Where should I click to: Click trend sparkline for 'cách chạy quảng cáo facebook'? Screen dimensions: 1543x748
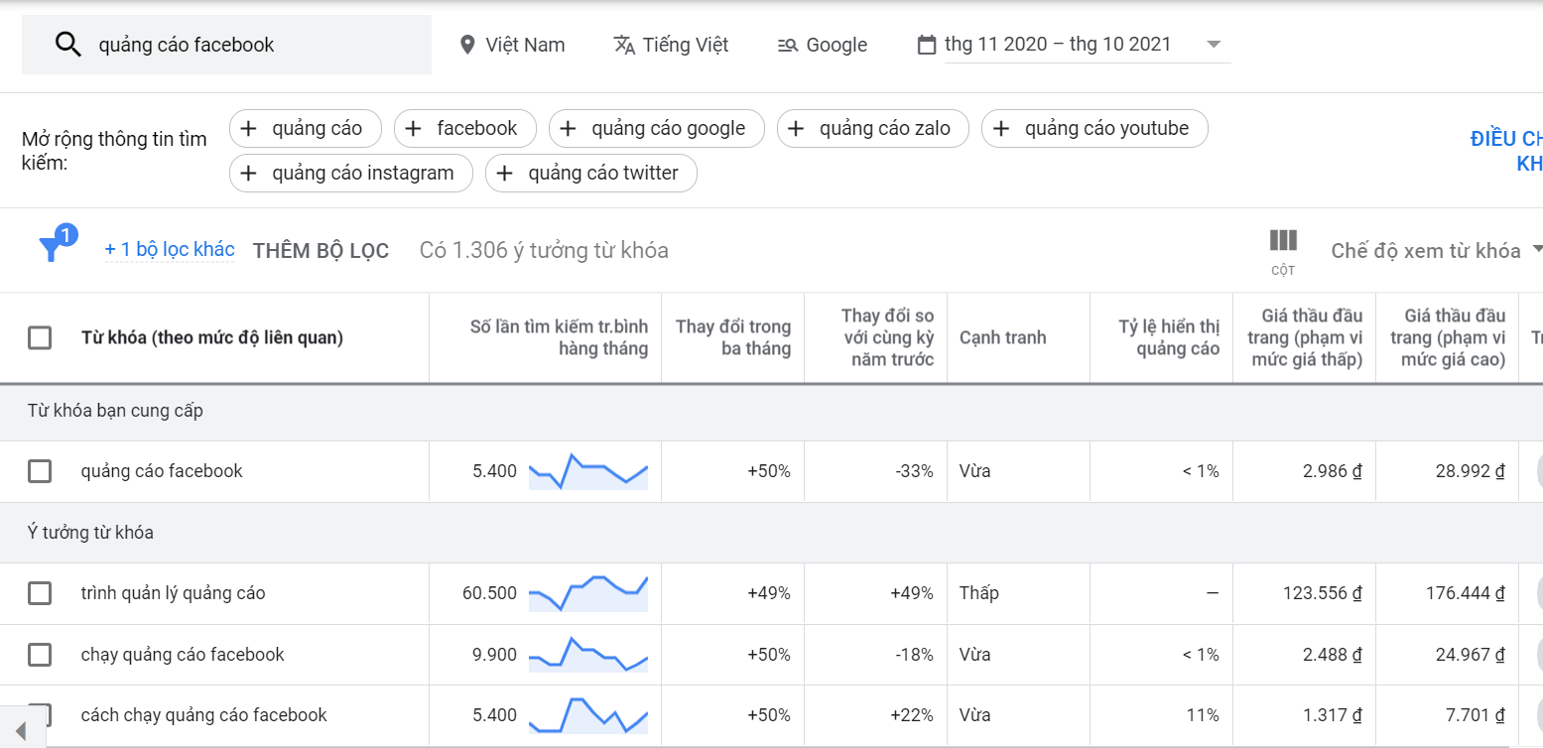588,715
